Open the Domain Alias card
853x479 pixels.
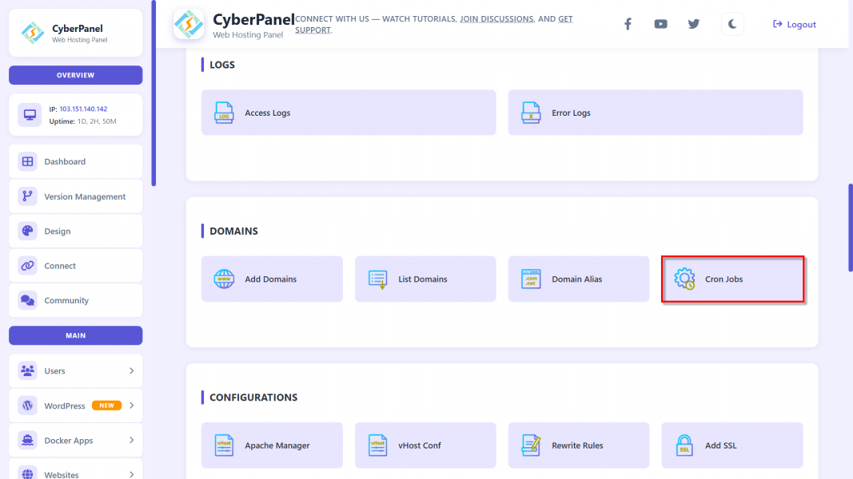click(579, 279)
